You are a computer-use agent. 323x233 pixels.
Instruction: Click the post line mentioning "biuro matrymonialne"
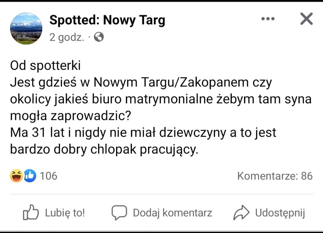point(161,99)
